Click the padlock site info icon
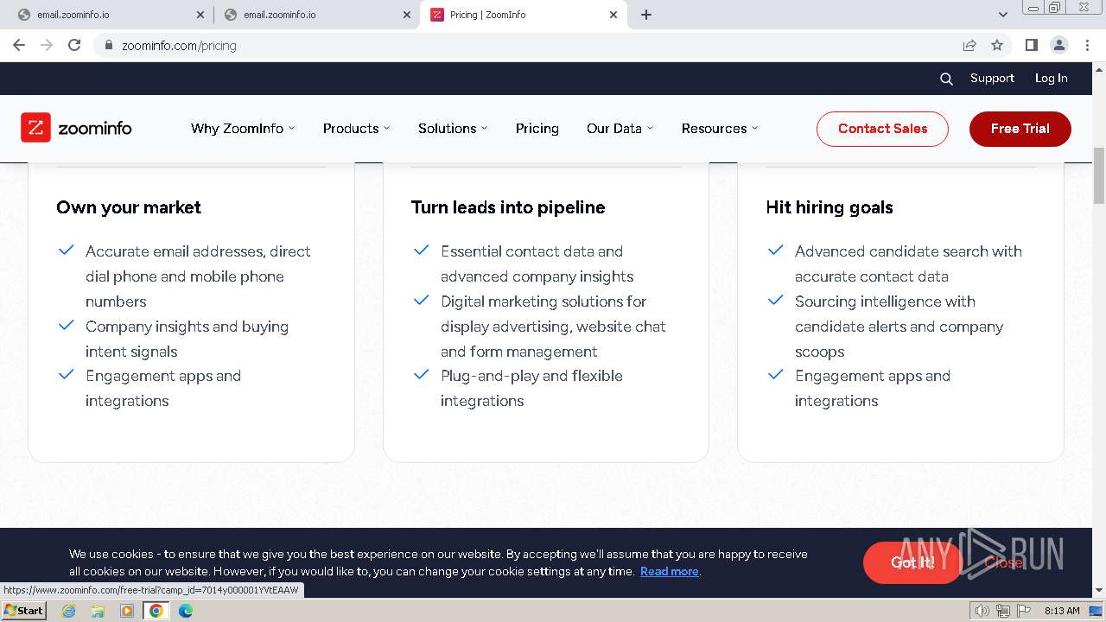The width and height of the screenshot is (1106, 622). (109, 45)
